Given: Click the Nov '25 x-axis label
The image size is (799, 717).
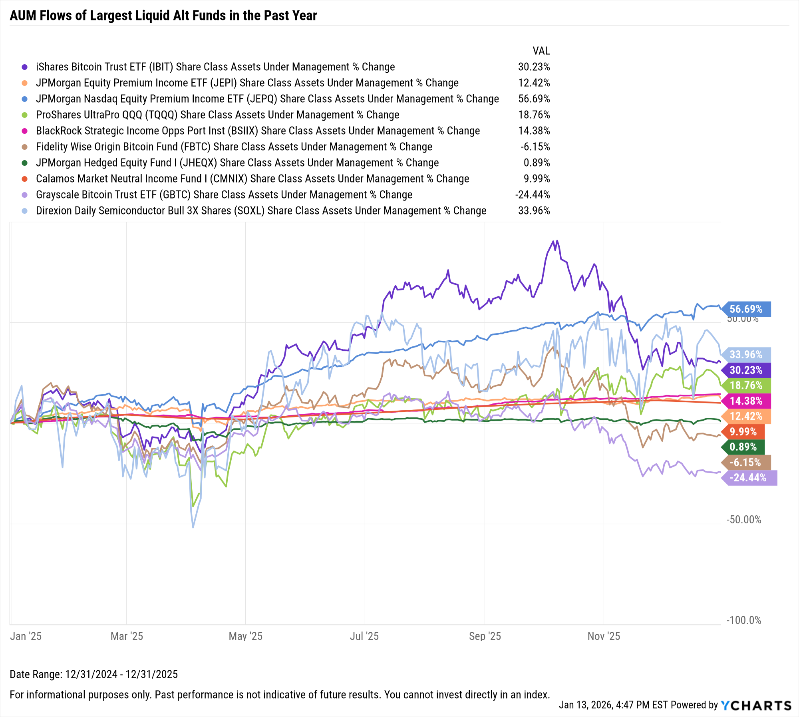Looking at the screenshot, I should 603,636.
